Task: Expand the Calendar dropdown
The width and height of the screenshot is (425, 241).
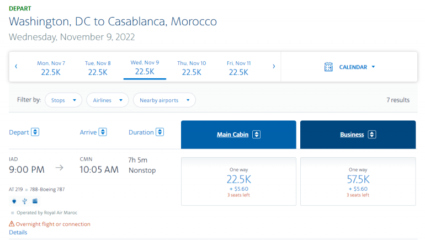Action: pyautogui.click(x=357, y=67)
